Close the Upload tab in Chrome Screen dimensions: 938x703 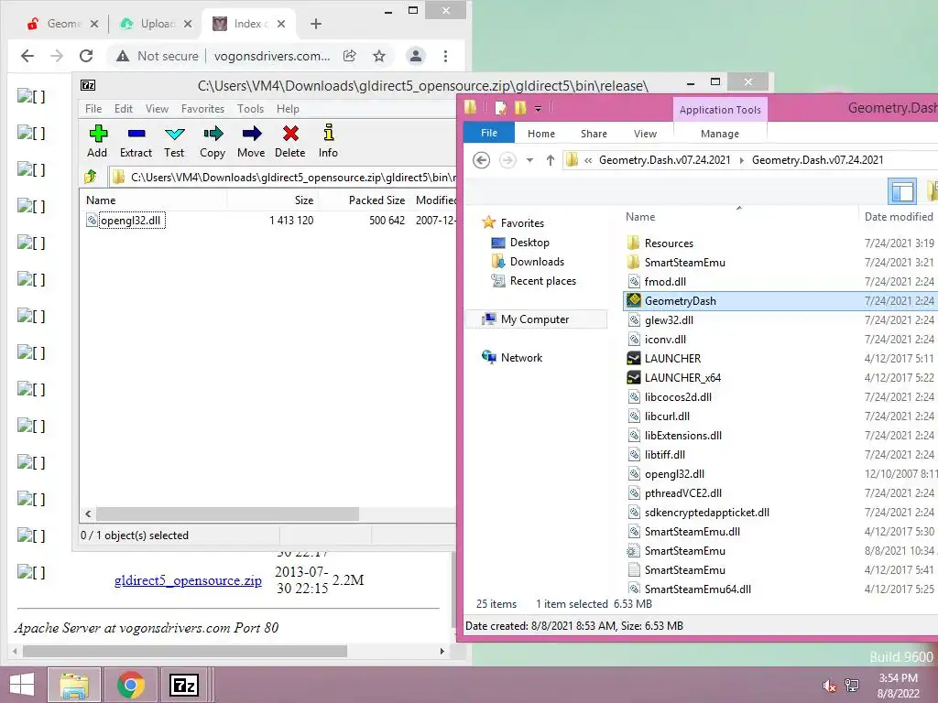pos(188,24)
